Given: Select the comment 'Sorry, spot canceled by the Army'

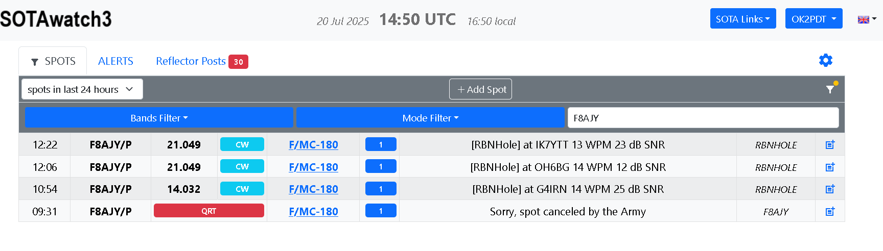Looking at the screenshot, I should pyautogui.click(x=568, y=211).
